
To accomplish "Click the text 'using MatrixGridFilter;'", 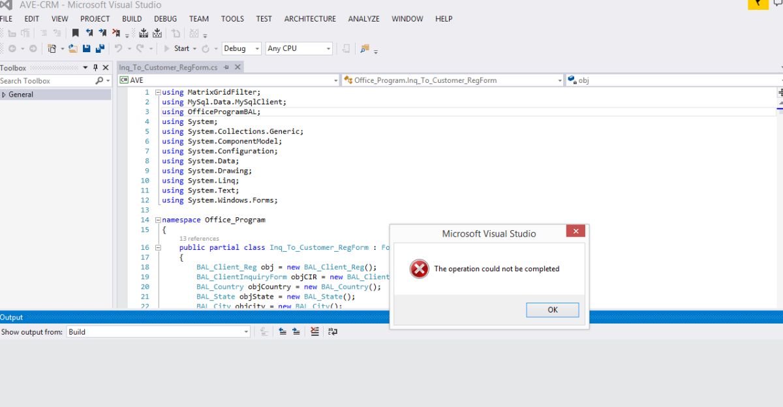I will (211, 93).
